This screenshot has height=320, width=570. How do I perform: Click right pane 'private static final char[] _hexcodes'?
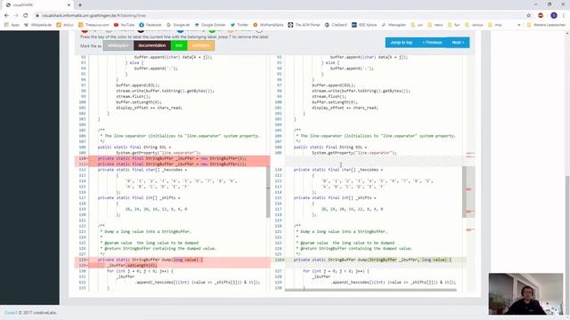338,170
